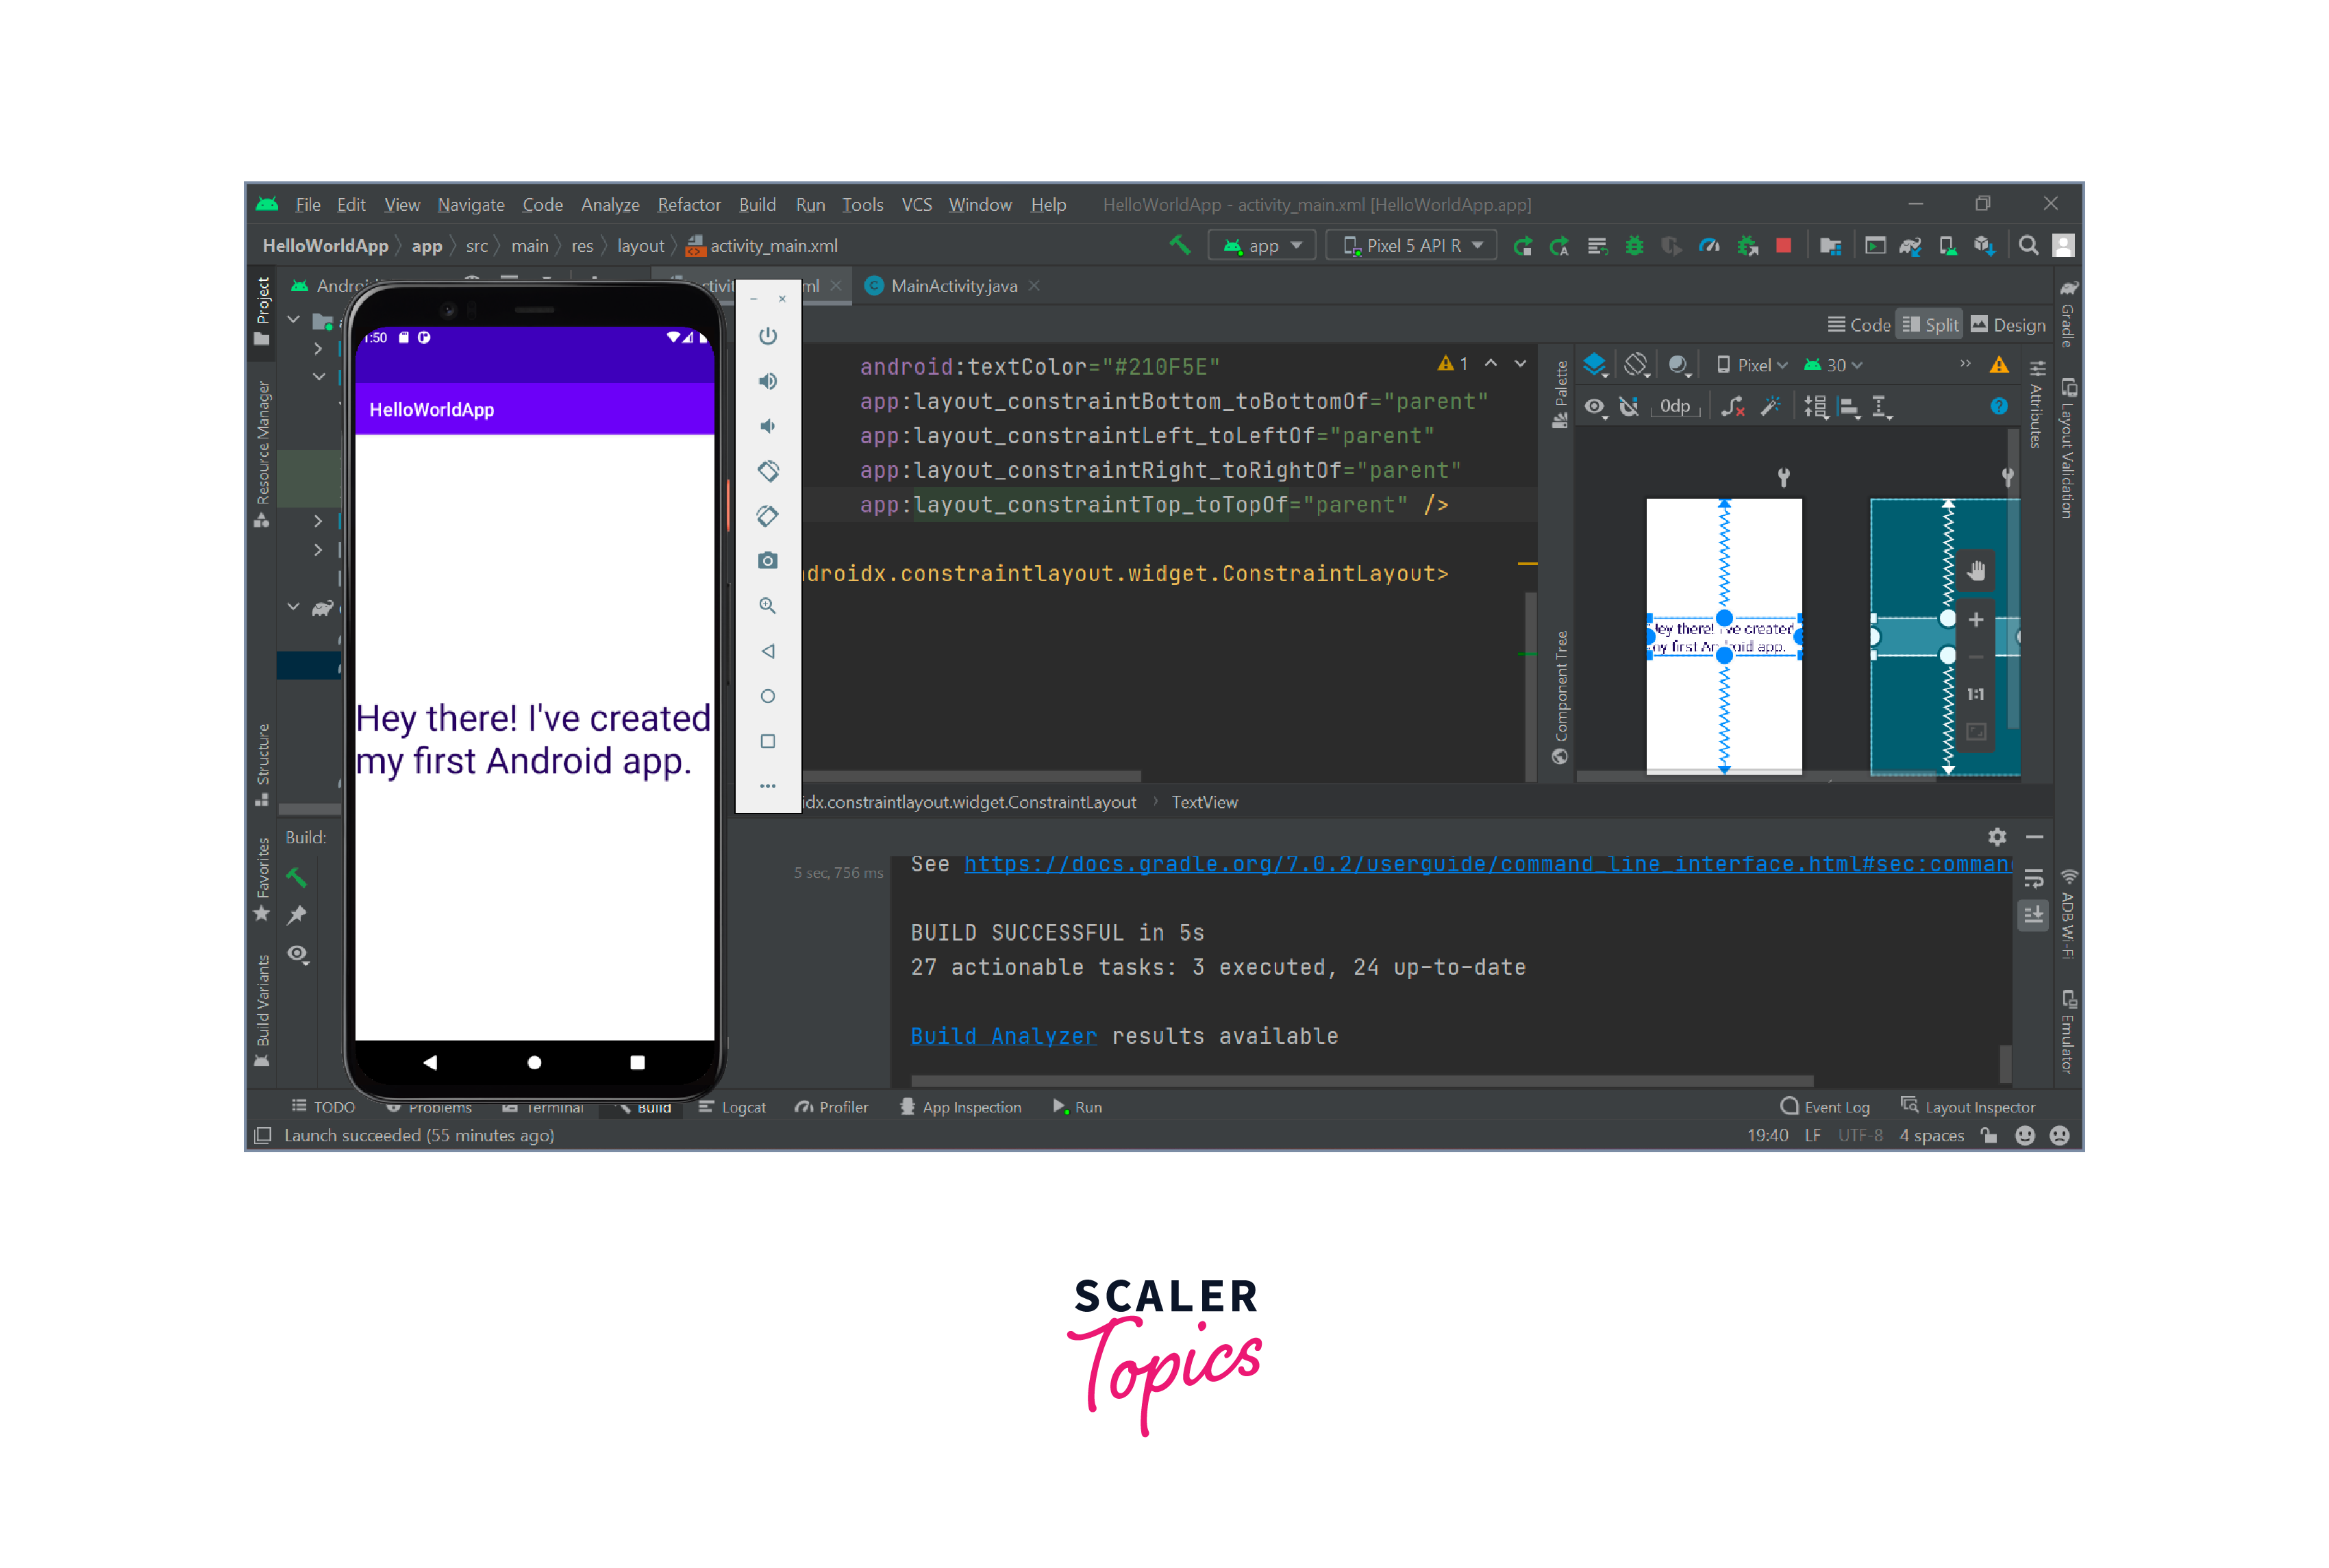Image resolution: width=2329 pixels, height=1568 pixels.
Task: Toggle the pan hand tool in design view
Action: [1976, 571]
